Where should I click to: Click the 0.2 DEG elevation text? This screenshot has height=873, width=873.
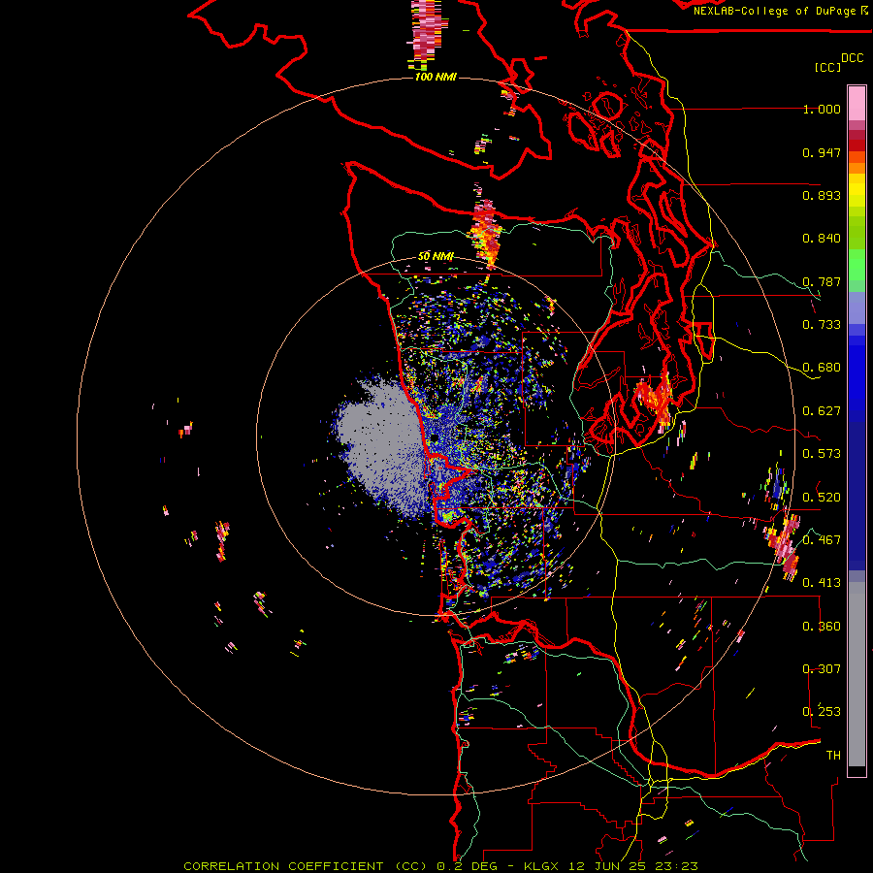point(468,866)
